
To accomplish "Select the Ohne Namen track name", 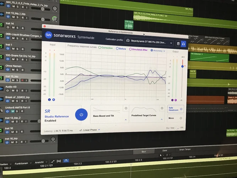I will pos(14,66).
